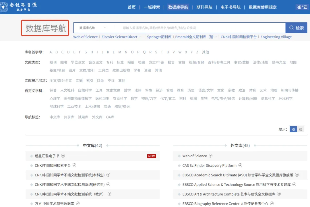This screenshot has height=207, width=310.
Task: Filter initial letter by 其他
Action: (206, 52)
